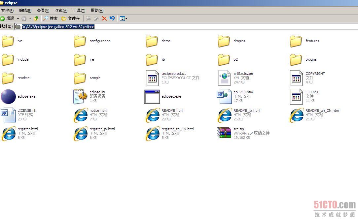
Task: Select the artifacts.xml file
Action: point(224,78)
